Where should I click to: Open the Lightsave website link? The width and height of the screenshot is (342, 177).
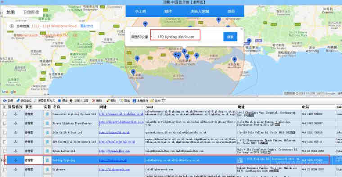coord(114,169)
